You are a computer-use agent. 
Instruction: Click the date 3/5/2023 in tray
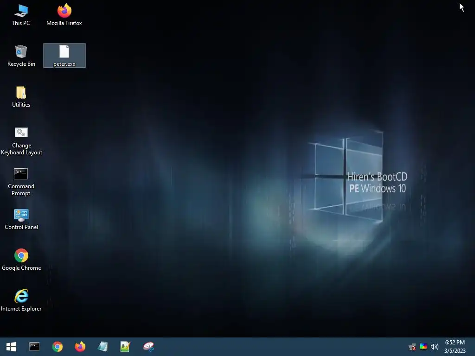[455, 351]
